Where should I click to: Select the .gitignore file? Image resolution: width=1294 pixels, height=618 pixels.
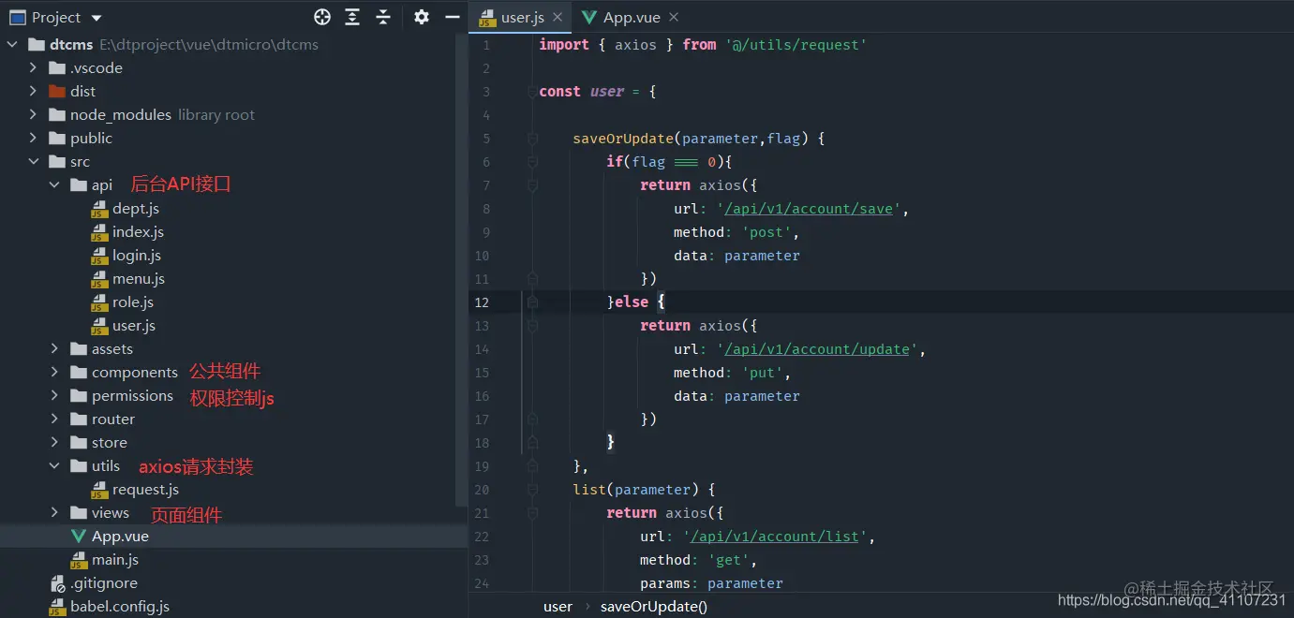click(103, 582)
